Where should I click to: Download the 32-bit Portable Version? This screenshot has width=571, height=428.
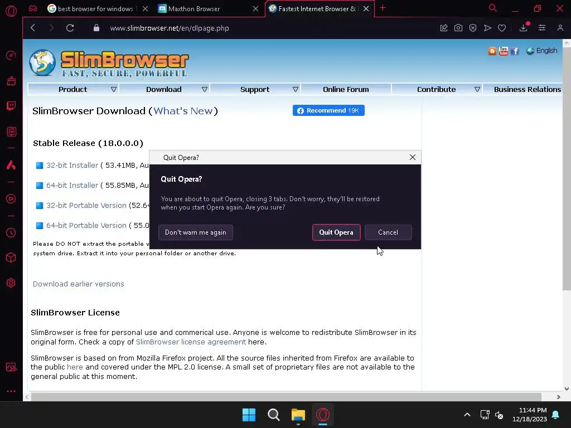pos(86,205)
